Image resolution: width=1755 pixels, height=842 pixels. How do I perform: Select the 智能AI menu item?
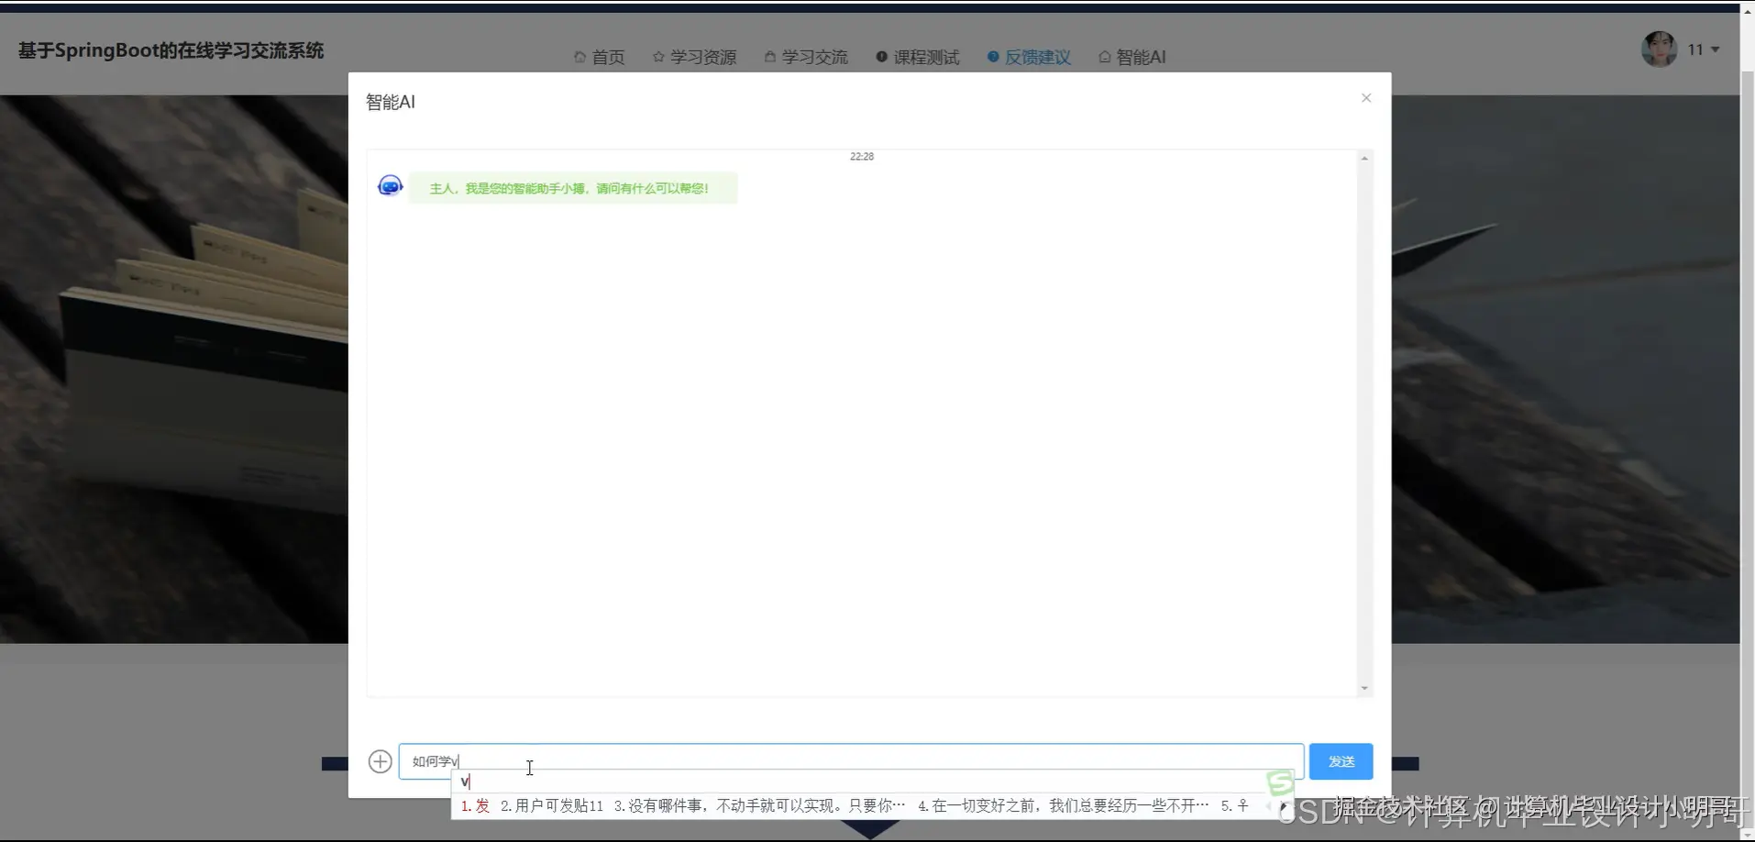[x=1138, y=56]
